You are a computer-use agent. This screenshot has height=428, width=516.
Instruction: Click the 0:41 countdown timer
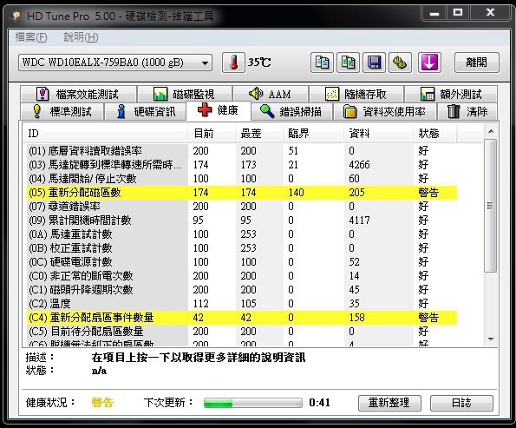[319, 403]
